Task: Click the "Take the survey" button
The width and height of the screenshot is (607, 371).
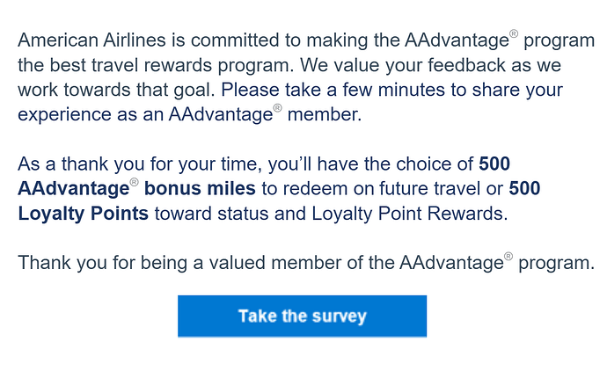Action: [302, 316]
